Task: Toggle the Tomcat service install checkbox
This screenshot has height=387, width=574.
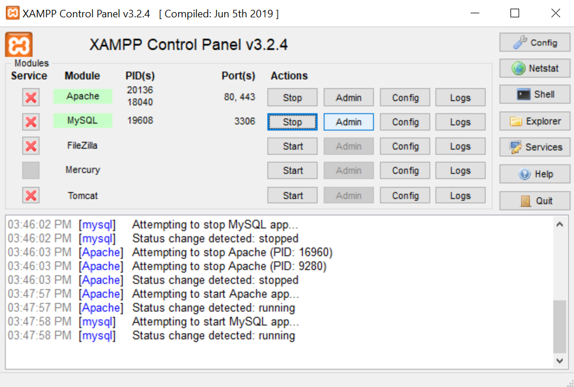Action: [x=31, y=195]
